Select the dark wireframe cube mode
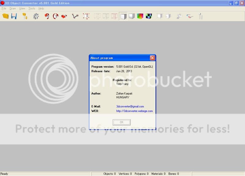The image size is (245, 176). point(106,16)
